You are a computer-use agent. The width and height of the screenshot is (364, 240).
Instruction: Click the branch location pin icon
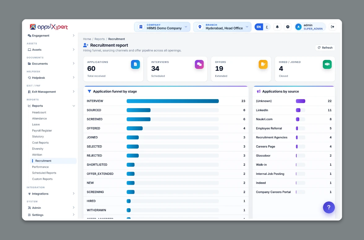[x=200, y=27]
